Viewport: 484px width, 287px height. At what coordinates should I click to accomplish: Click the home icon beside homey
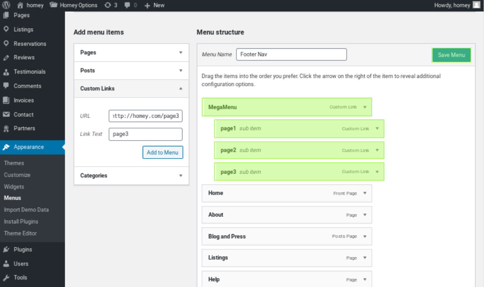pyautogui.click(x=20, y=5)
